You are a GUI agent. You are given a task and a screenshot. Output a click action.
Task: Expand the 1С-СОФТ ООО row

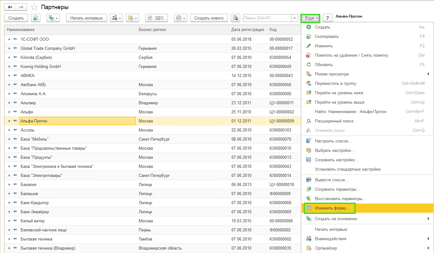[9, 39]
